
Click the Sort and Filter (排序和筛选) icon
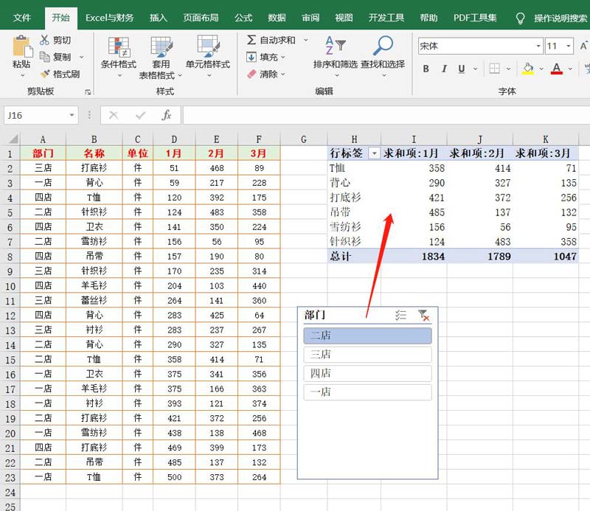335,46
